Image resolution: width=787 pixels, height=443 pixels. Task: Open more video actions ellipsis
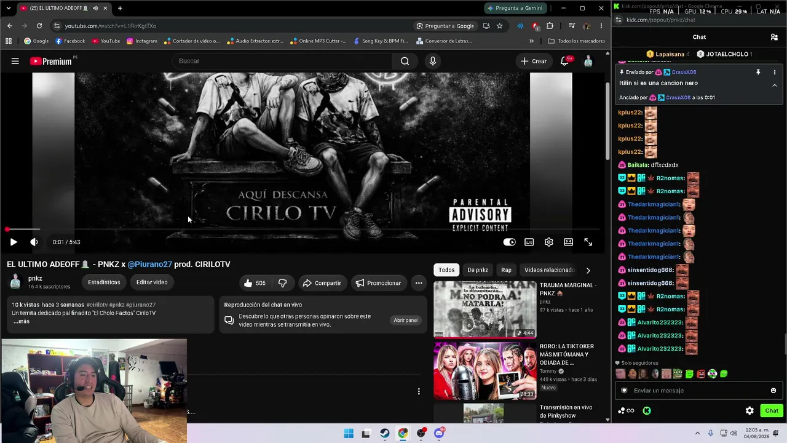(x=419, y=283)
